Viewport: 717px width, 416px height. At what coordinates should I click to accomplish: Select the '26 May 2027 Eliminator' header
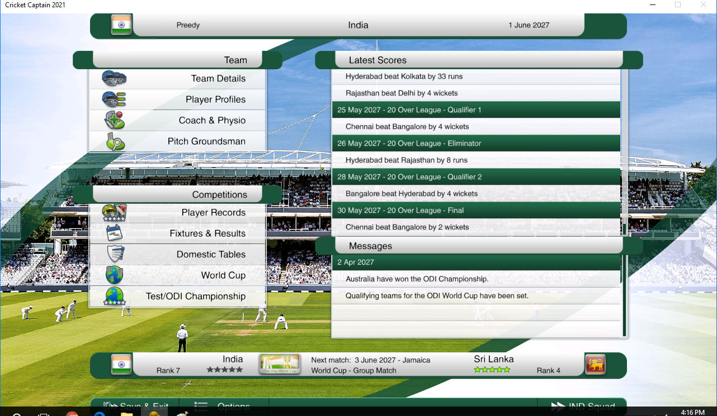point(476,144)
